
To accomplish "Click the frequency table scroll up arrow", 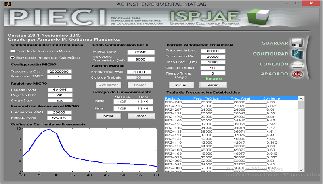I will [300, 98].
